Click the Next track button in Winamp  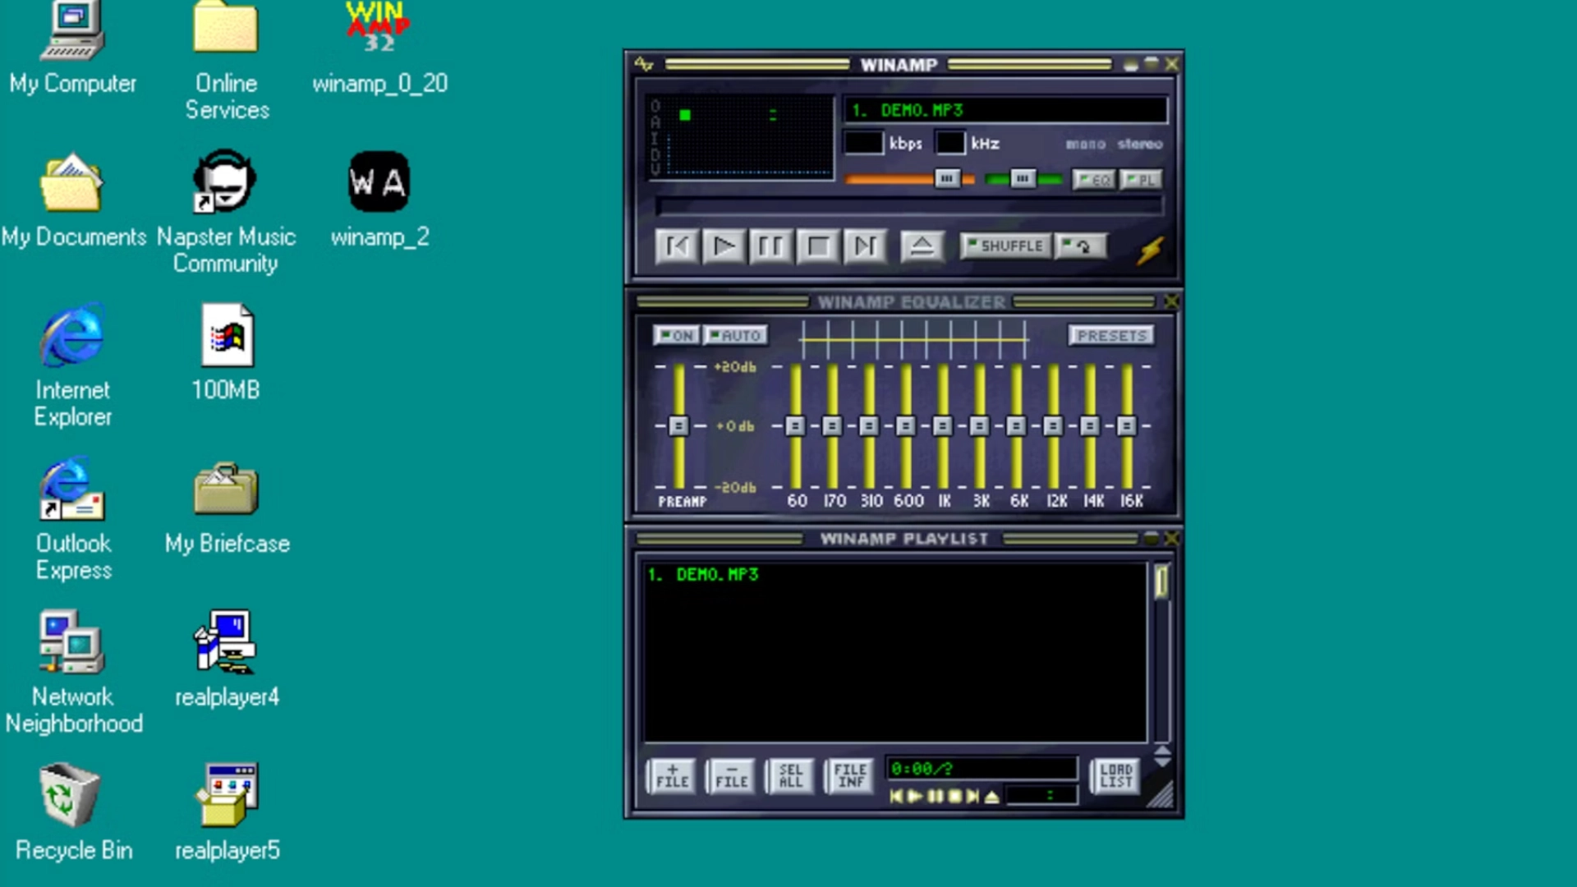coord(865,246)
